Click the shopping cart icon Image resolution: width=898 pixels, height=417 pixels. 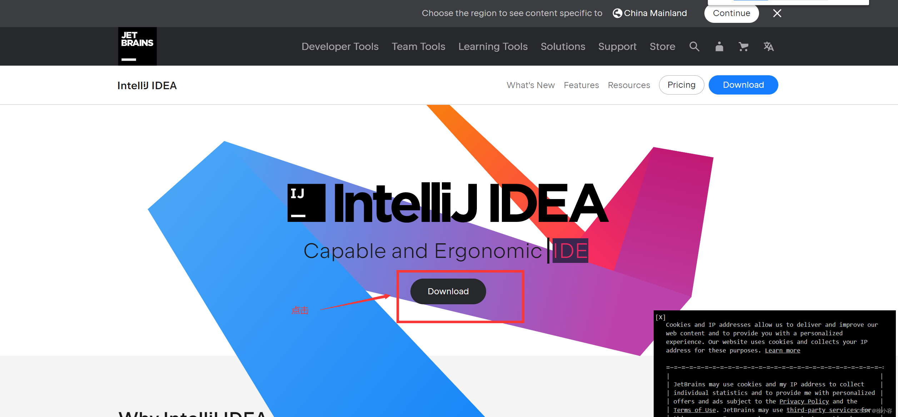point(743,47)
